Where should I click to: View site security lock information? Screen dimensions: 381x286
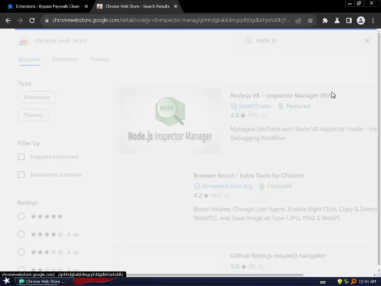coord(47,21)
